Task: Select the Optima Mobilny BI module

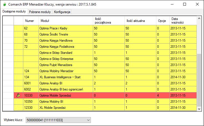Action: (x=66, y=102)
